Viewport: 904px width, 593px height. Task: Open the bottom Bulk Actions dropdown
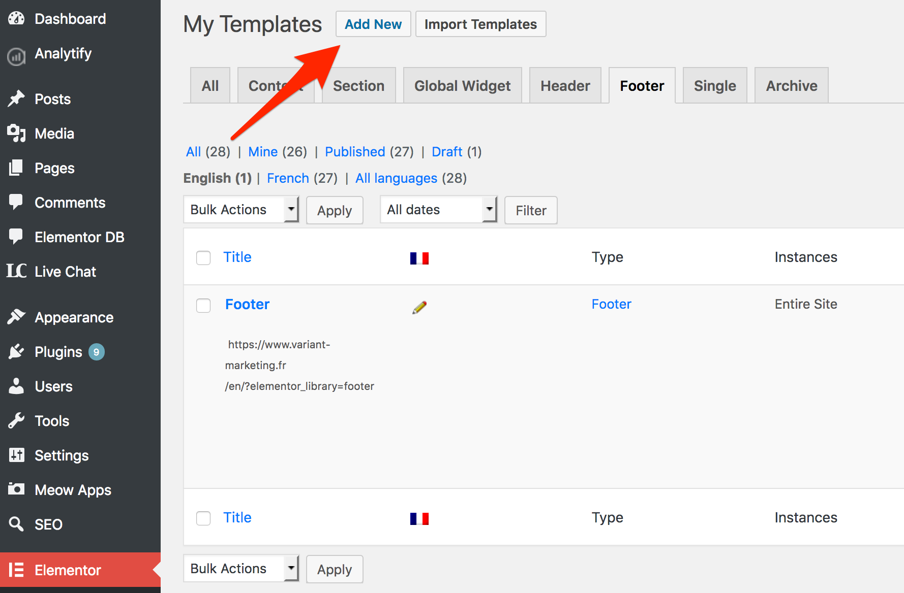coord(241,569)
